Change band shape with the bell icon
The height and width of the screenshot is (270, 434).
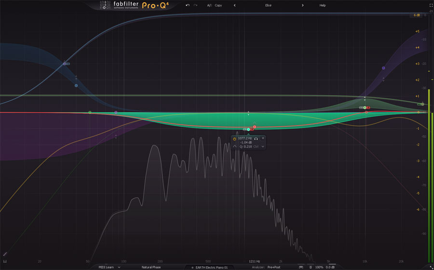(x=235, y=146)
